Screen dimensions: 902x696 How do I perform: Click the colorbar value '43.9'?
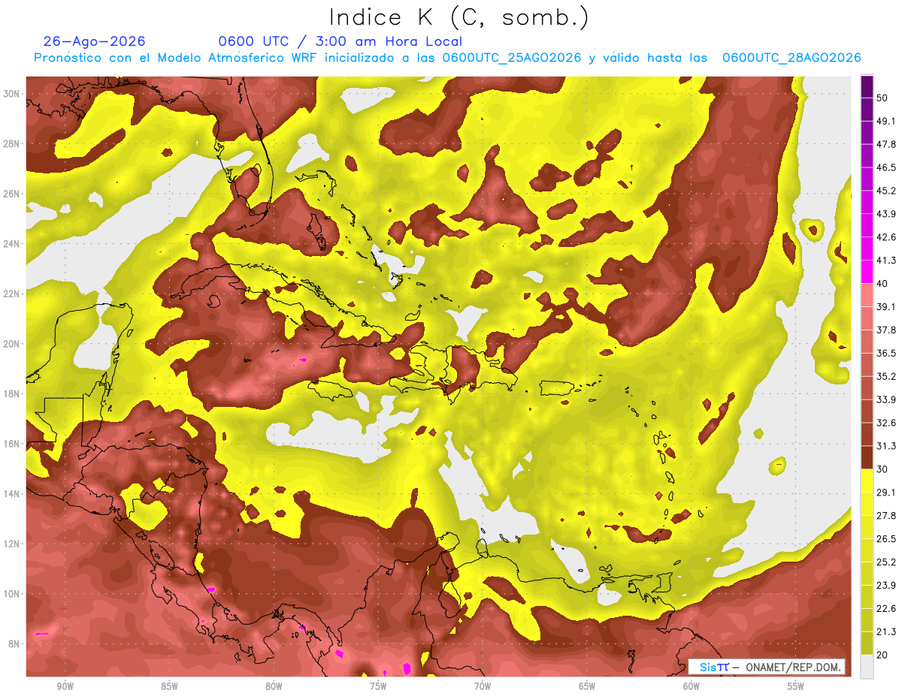pyautogui.click(x=885, y=214)
